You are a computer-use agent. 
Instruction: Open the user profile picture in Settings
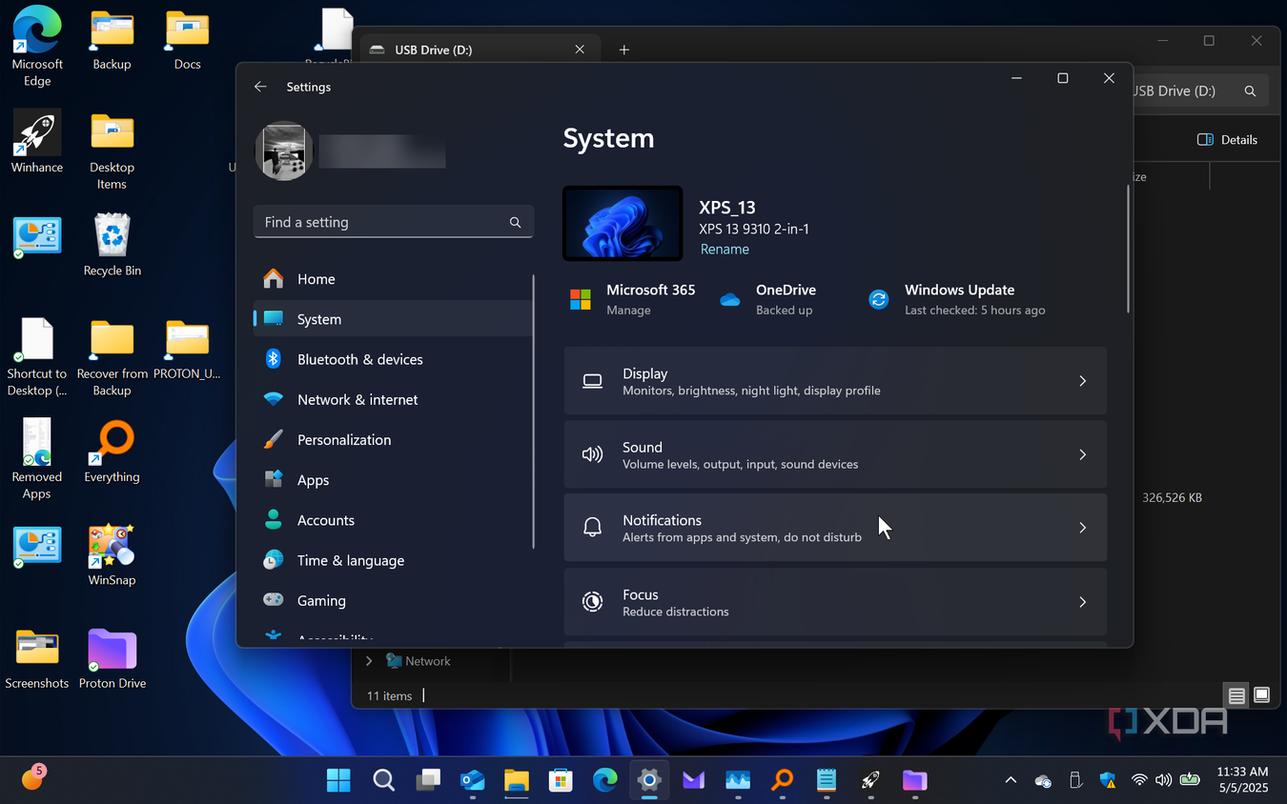tap(284, 151)
